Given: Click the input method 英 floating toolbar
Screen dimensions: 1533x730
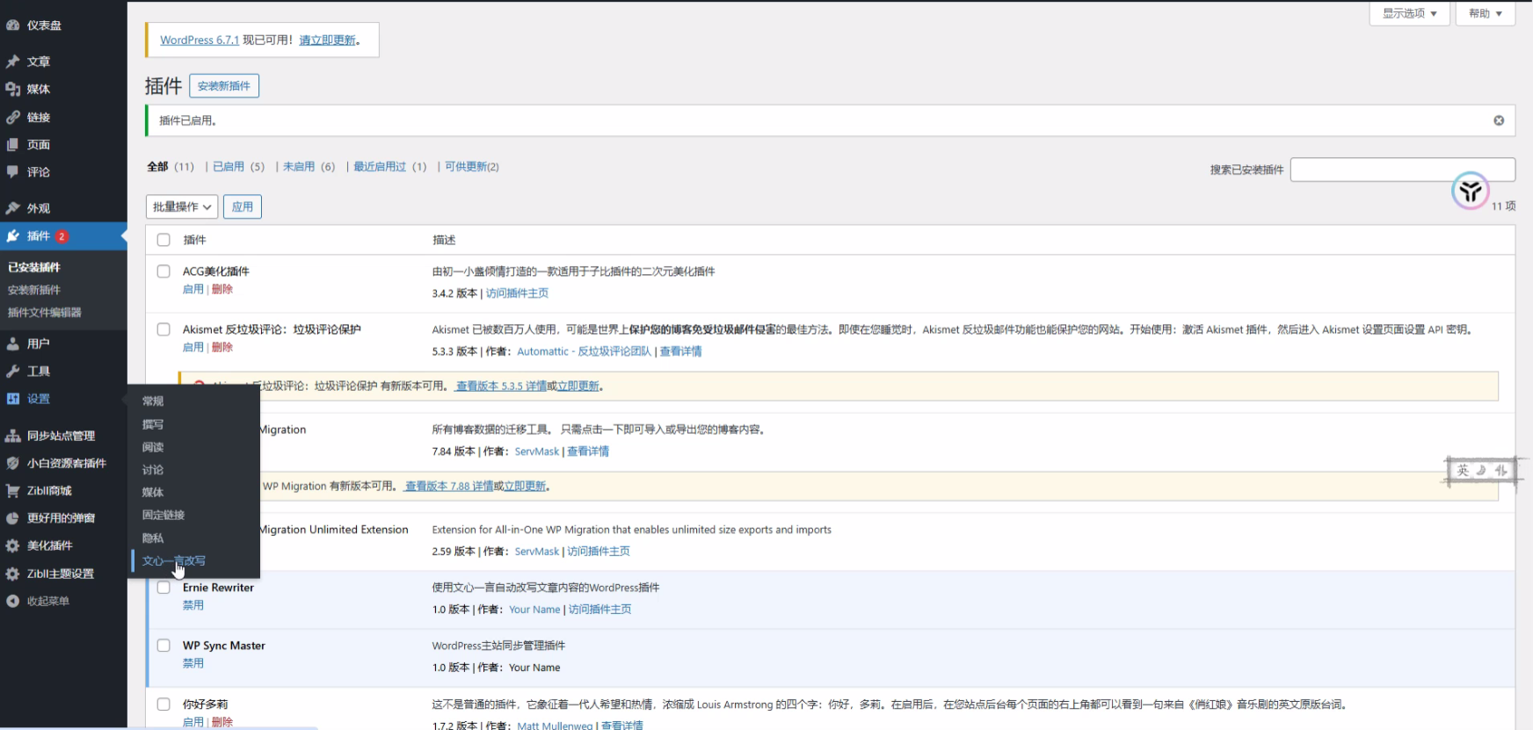Looking at the screenshot, I should pos(1481,471).
